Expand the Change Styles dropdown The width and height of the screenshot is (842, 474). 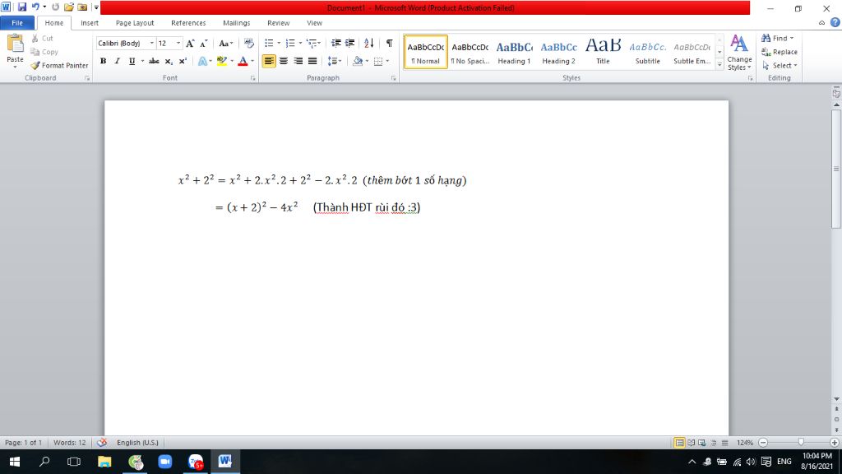pos(739,53)
